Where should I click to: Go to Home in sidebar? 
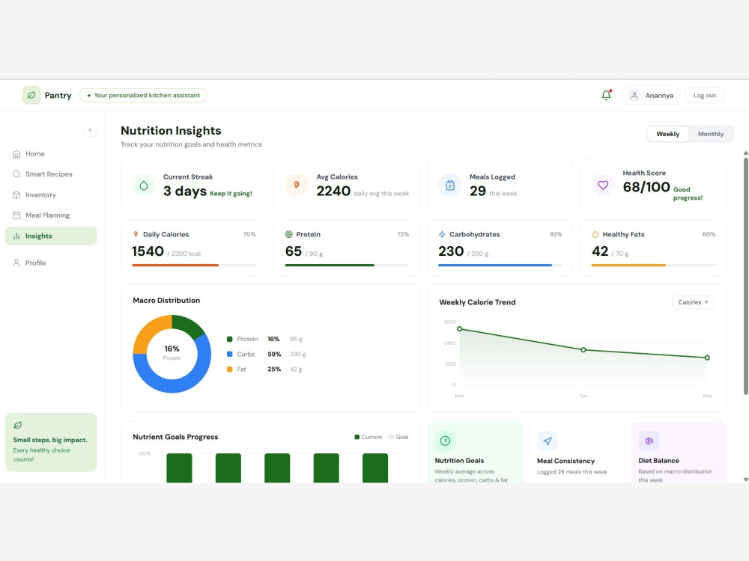click(x=51, y=153)
